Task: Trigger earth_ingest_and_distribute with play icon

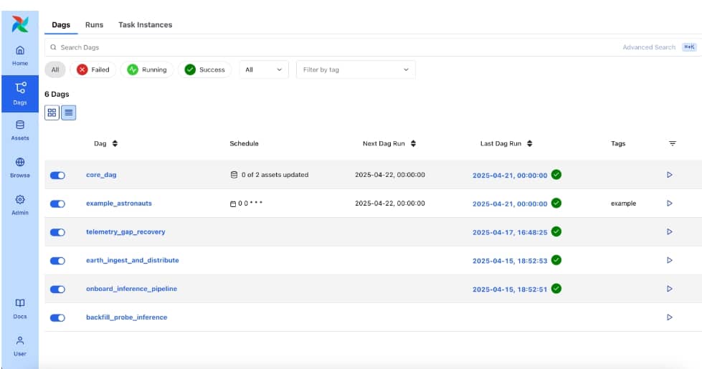Action: tap(669, 260)
